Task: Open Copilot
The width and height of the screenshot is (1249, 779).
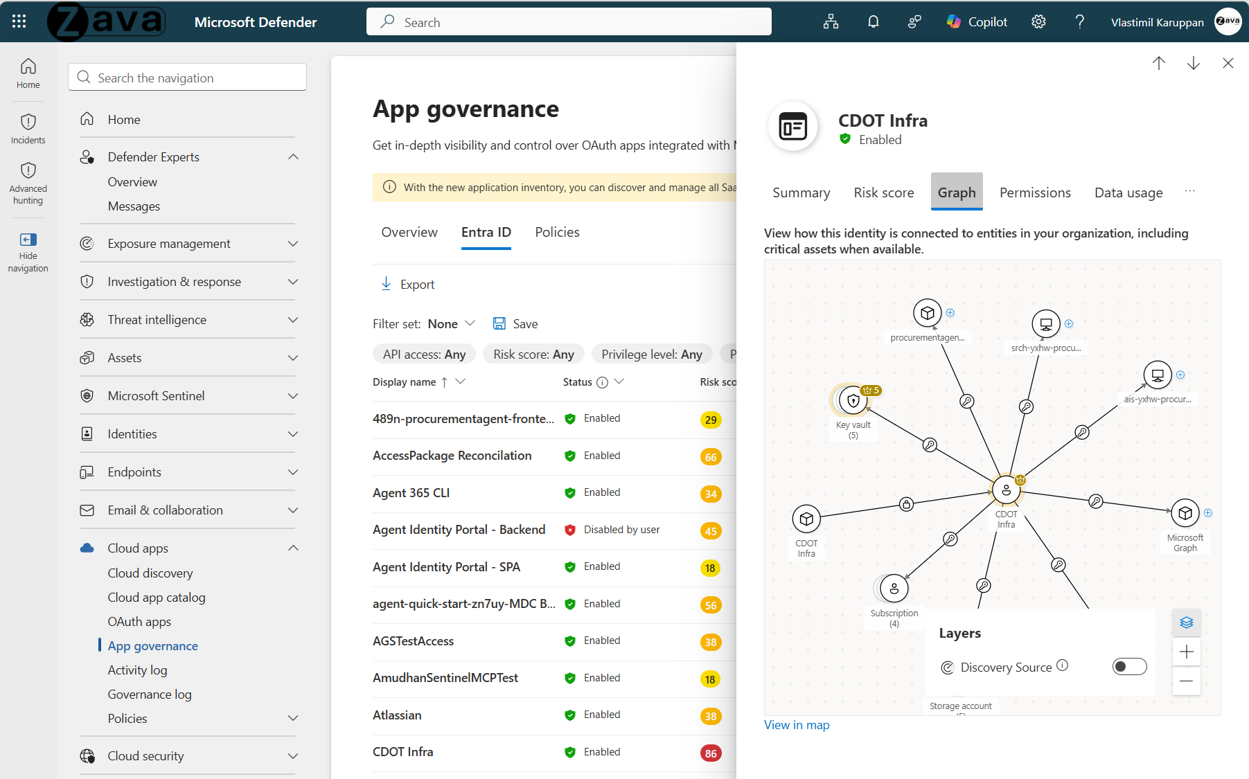Action: (x=977, y=22)
